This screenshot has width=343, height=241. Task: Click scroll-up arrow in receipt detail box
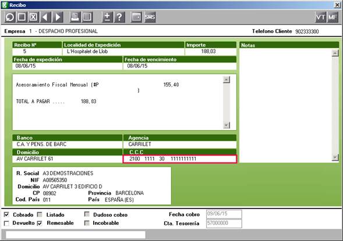(227, 80)
